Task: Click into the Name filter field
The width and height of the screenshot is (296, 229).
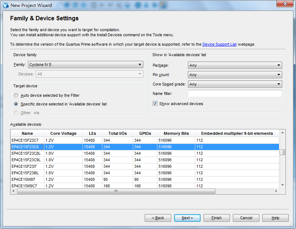Action: point(235,93)
